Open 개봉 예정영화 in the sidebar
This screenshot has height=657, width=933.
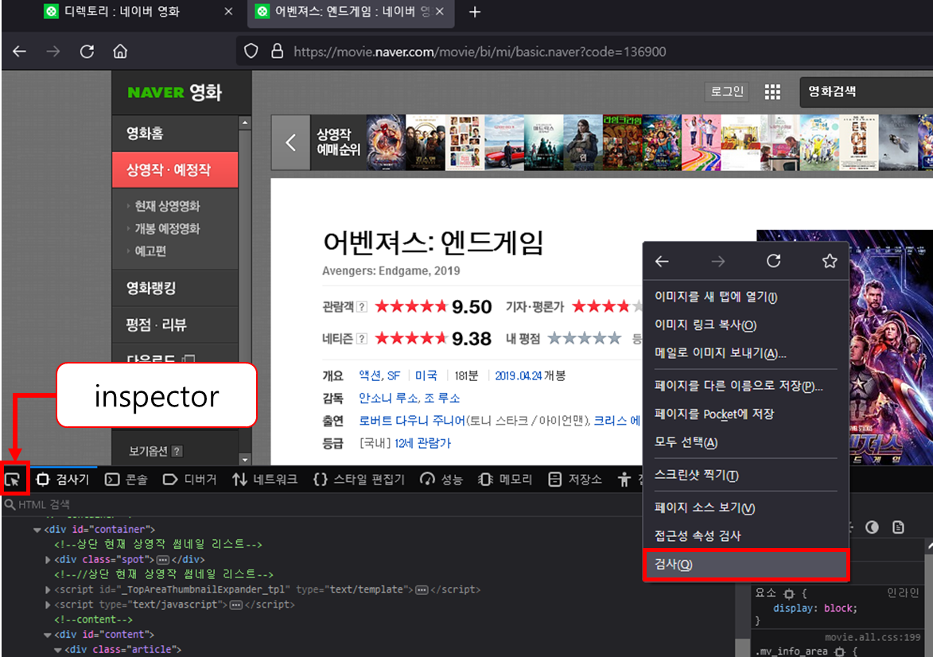(x=167, y=228)
